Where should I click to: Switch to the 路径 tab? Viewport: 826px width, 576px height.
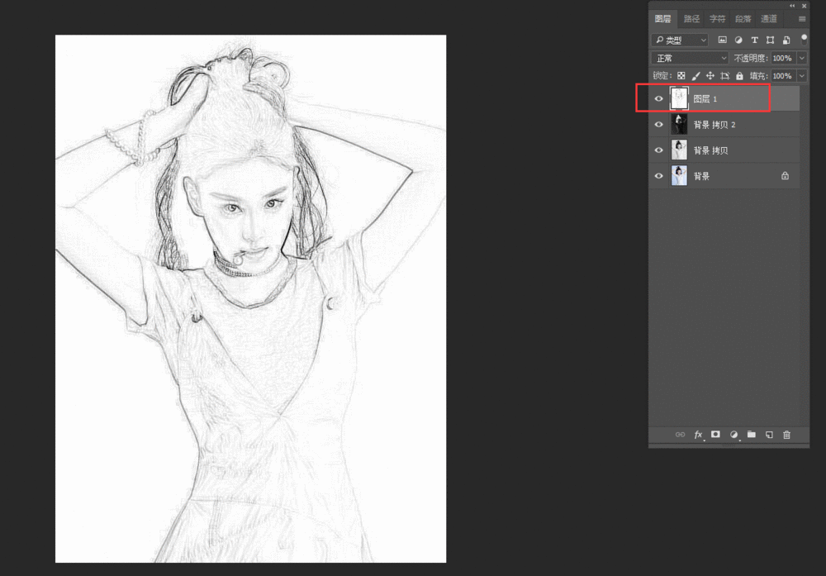[x=691, y=19]
